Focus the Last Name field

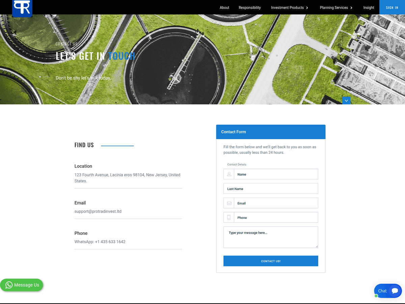point(271,188)
